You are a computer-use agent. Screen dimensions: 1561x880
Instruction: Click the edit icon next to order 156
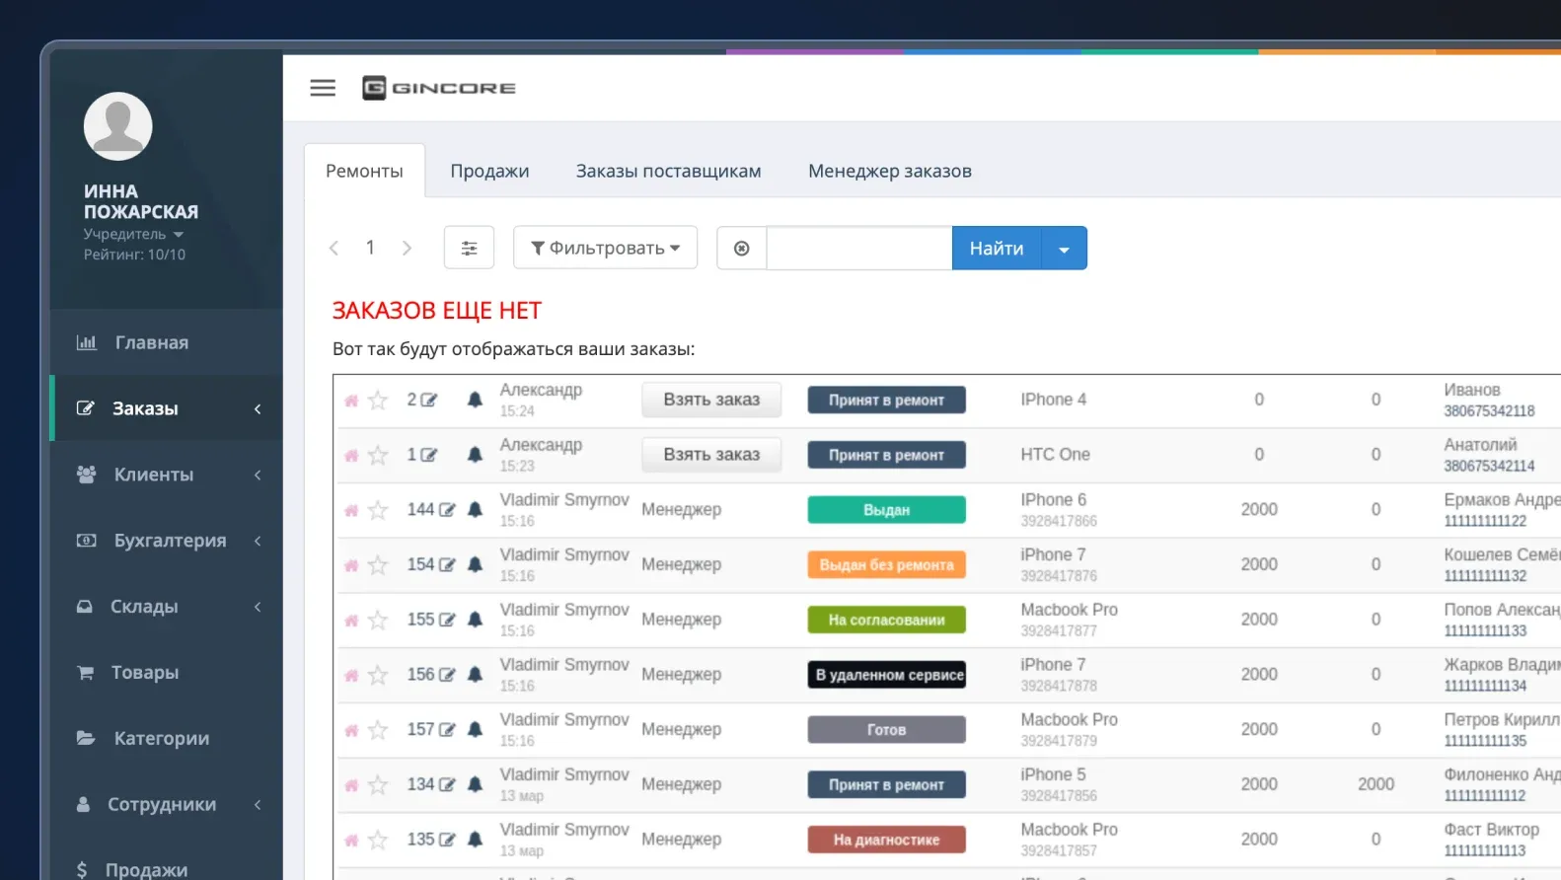point(447,675)
